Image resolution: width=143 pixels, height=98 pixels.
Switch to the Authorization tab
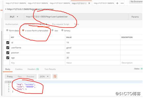tap(12, 24)
